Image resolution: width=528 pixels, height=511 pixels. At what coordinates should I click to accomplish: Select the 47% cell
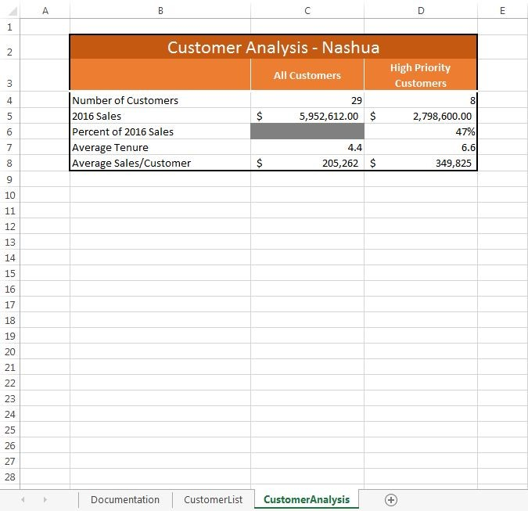tap(421, 131)
